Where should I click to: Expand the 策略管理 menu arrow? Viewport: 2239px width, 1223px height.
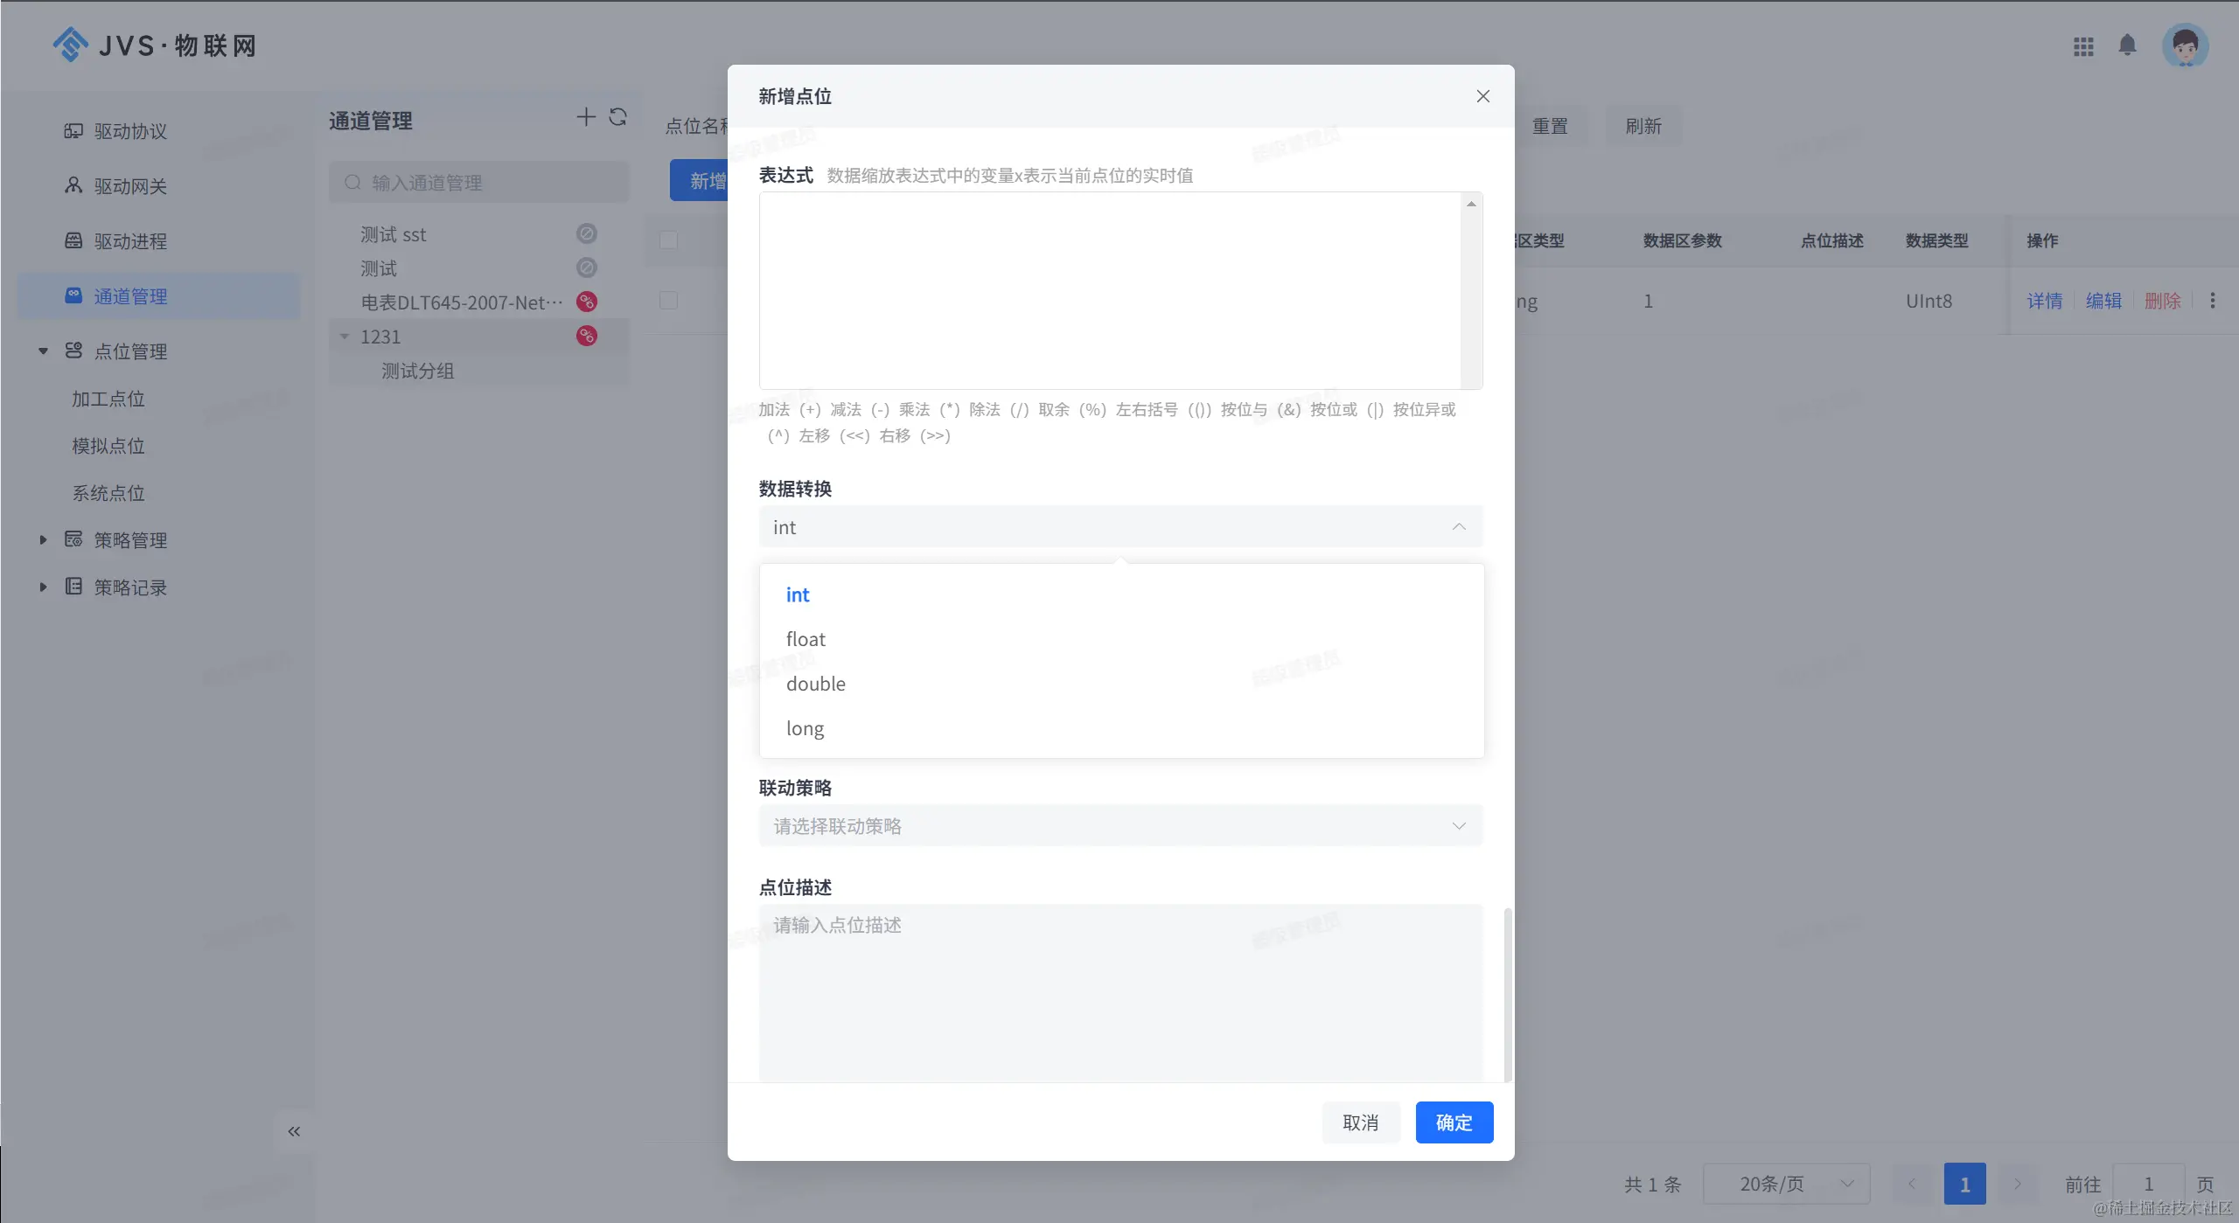pyautogui.click(x=43, y=540)
